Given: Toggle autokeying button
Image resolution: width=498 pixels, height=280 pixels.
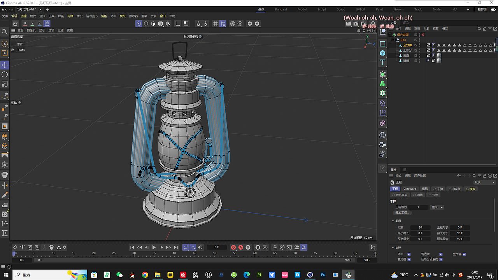Looking at the screenshot, I should click(x=241, y=247).
